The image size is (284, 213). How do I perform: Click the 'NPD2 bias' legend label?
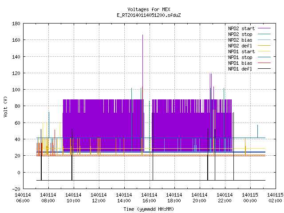tap(240, 40)
